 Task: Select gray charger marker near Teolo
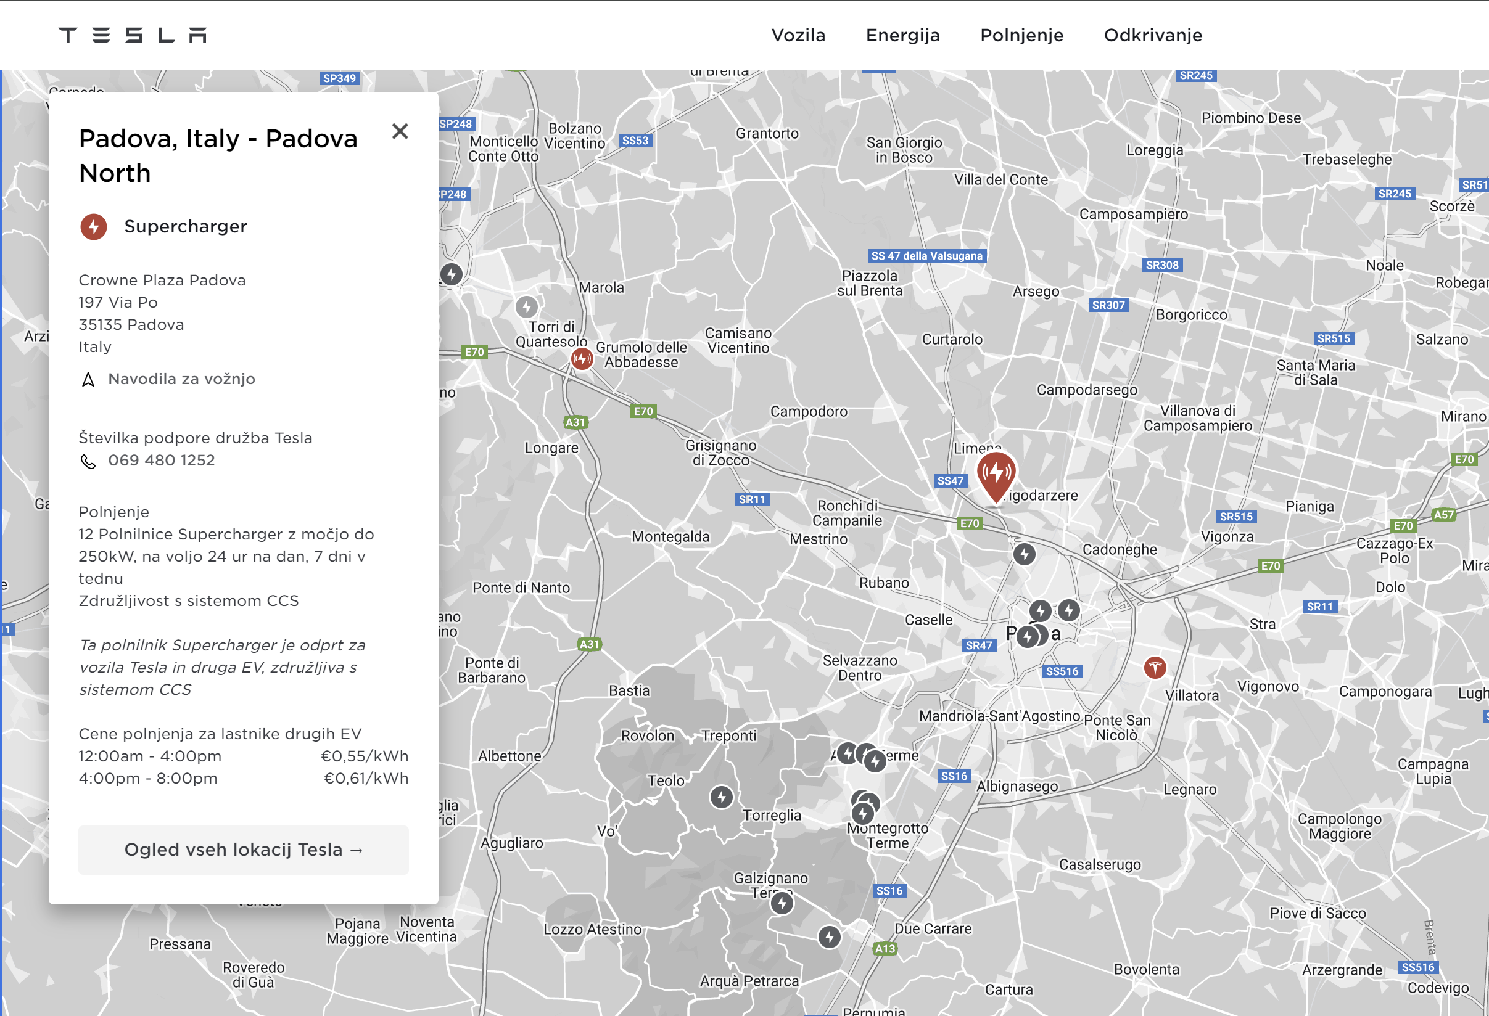point(722,797)
